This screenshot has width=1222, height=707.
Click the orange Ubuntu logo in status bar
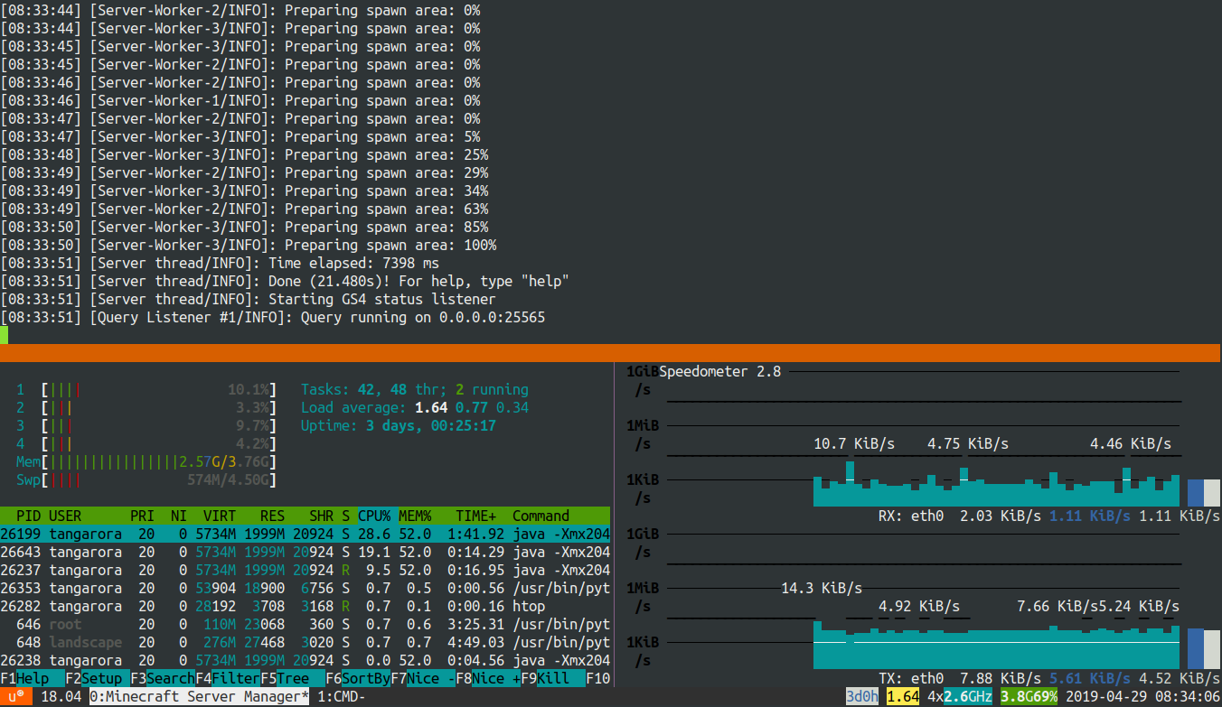pyautogui.click(x=16, y=696)
